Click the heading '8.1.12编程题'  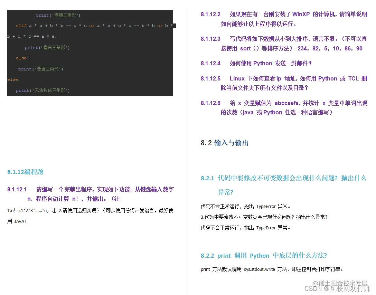coord(25,172)
